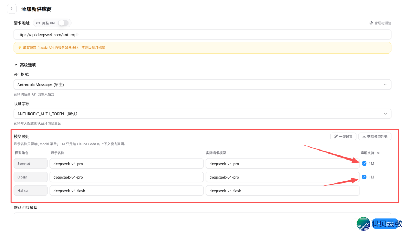The image size is (405, 233).
Task: Edit Sonnet display name field
Action: (127, 164)
